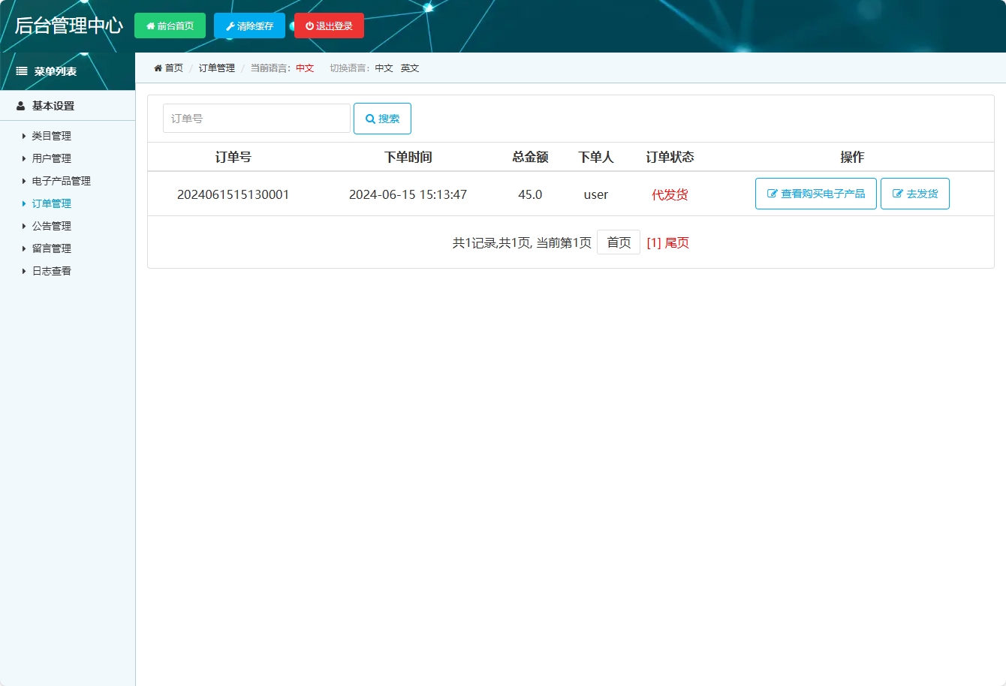Click the 去发货 button for the order
This screenshot has height=686, width=1006.
[x=915, y=193]
